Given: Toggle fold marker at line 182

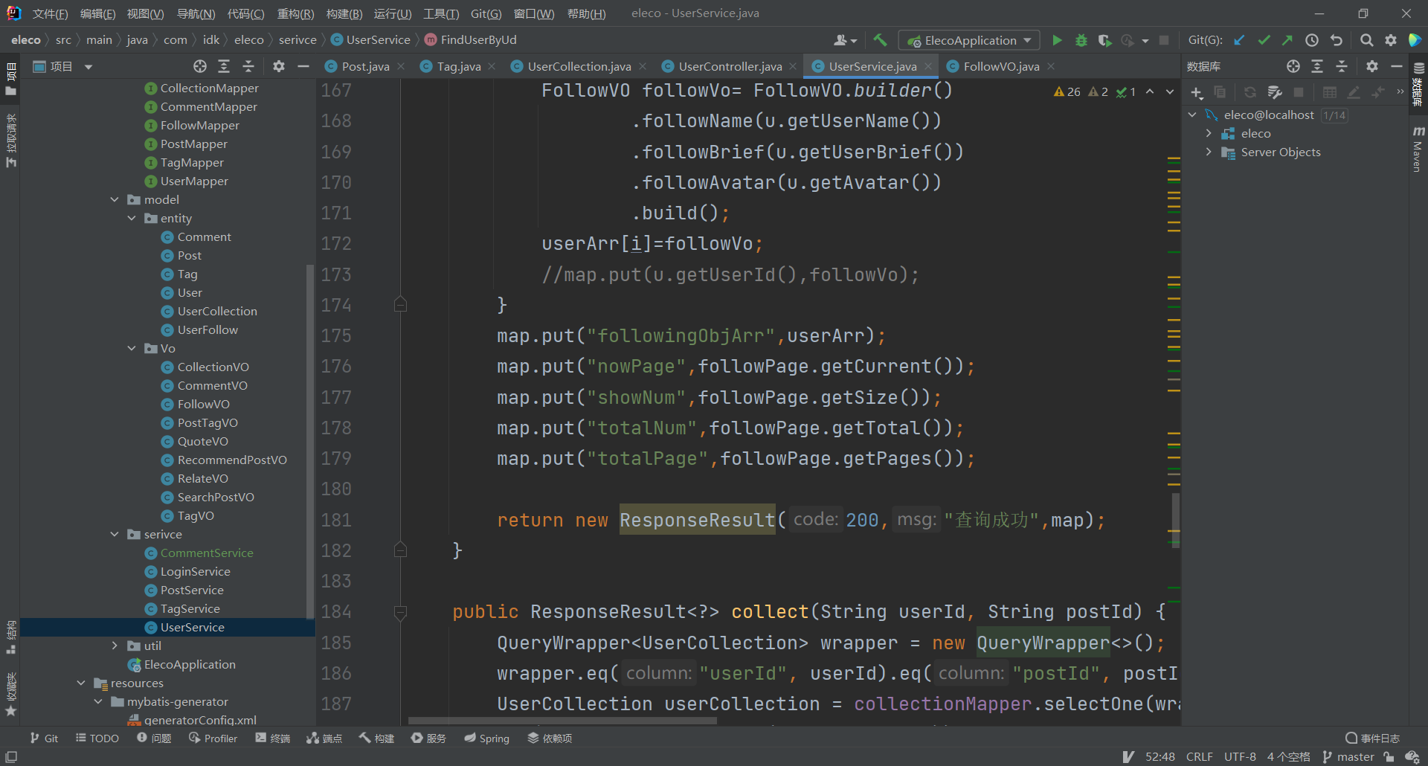Looking at the screenshot, I should [400, 550].
